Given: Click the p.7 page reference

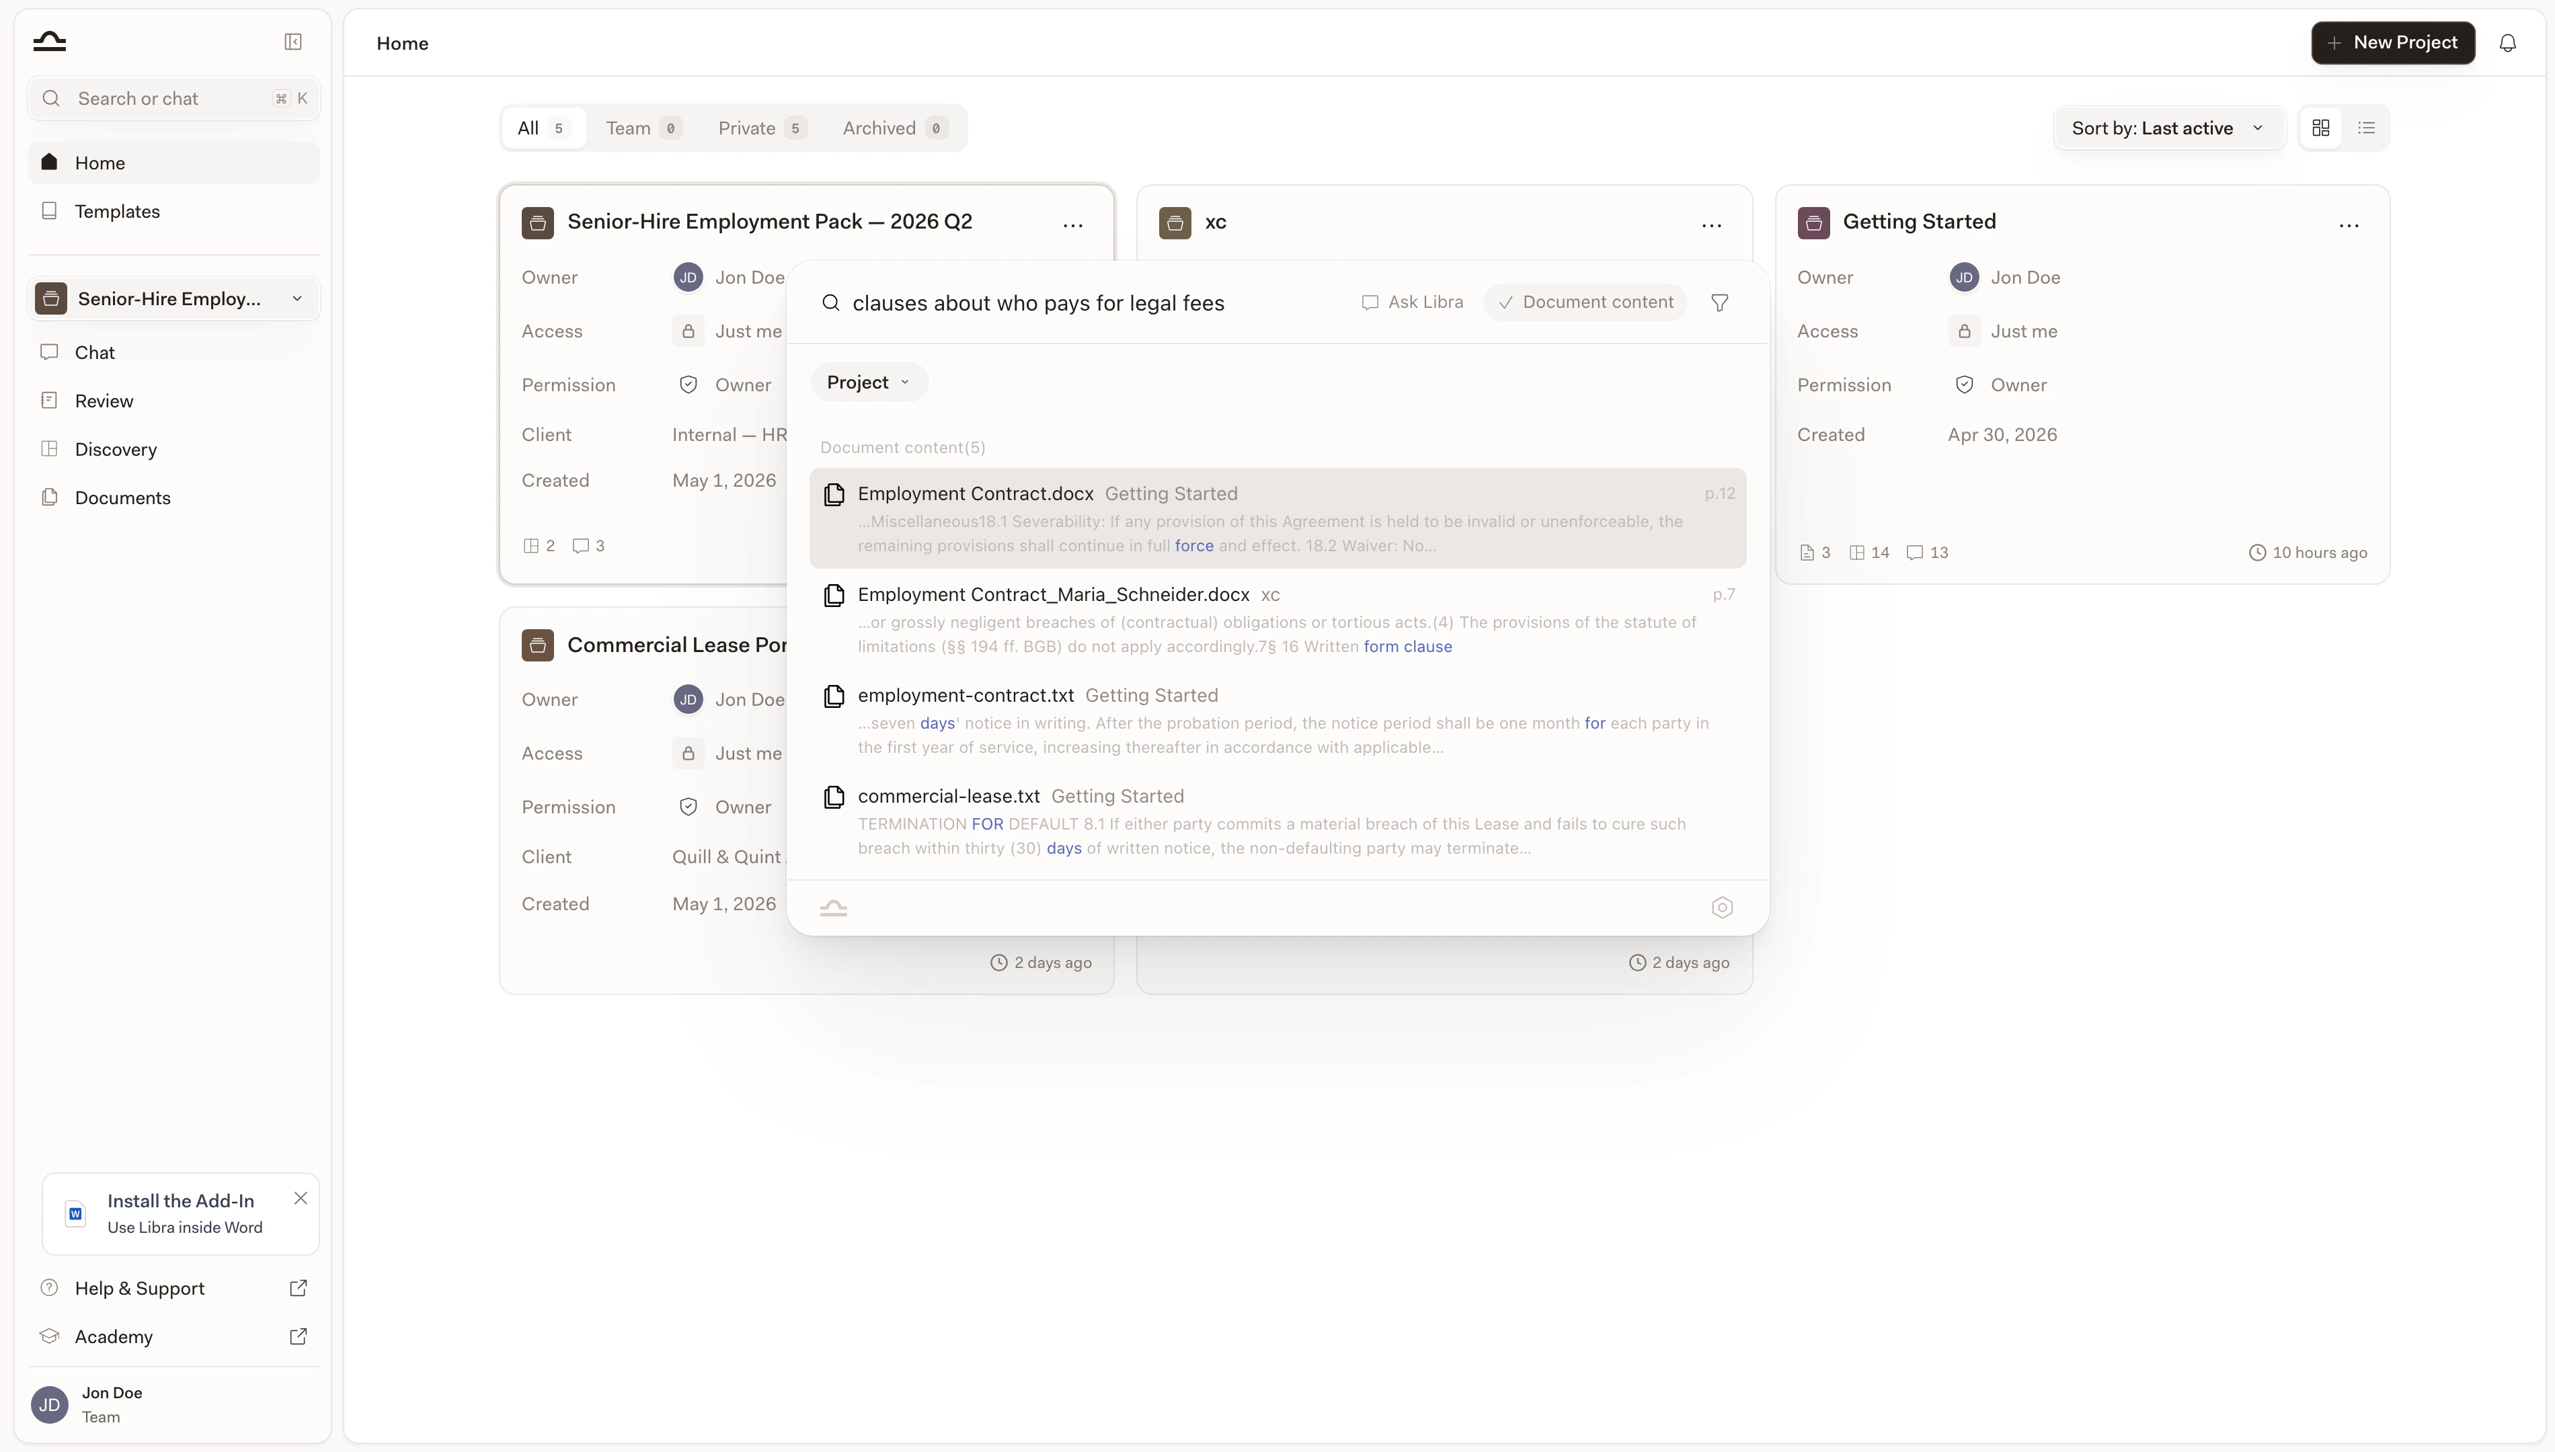Looking at the screenshot, I should [x=1723, y=594].
